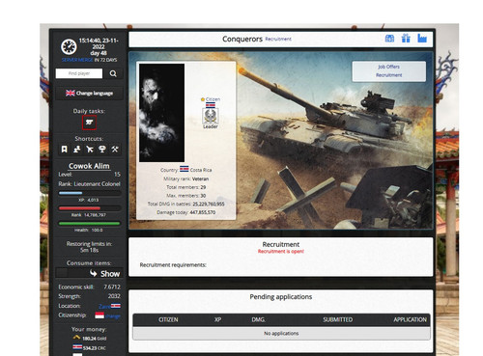The image size is (483, 356).
Task: Click the arrow icon beside Show
Action: [x=94, y=273]
